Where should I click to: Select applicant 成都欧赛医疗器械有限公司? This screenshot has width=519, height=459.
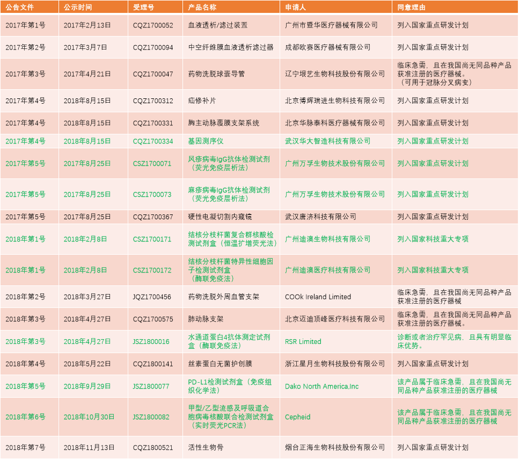tap(327, 47)
